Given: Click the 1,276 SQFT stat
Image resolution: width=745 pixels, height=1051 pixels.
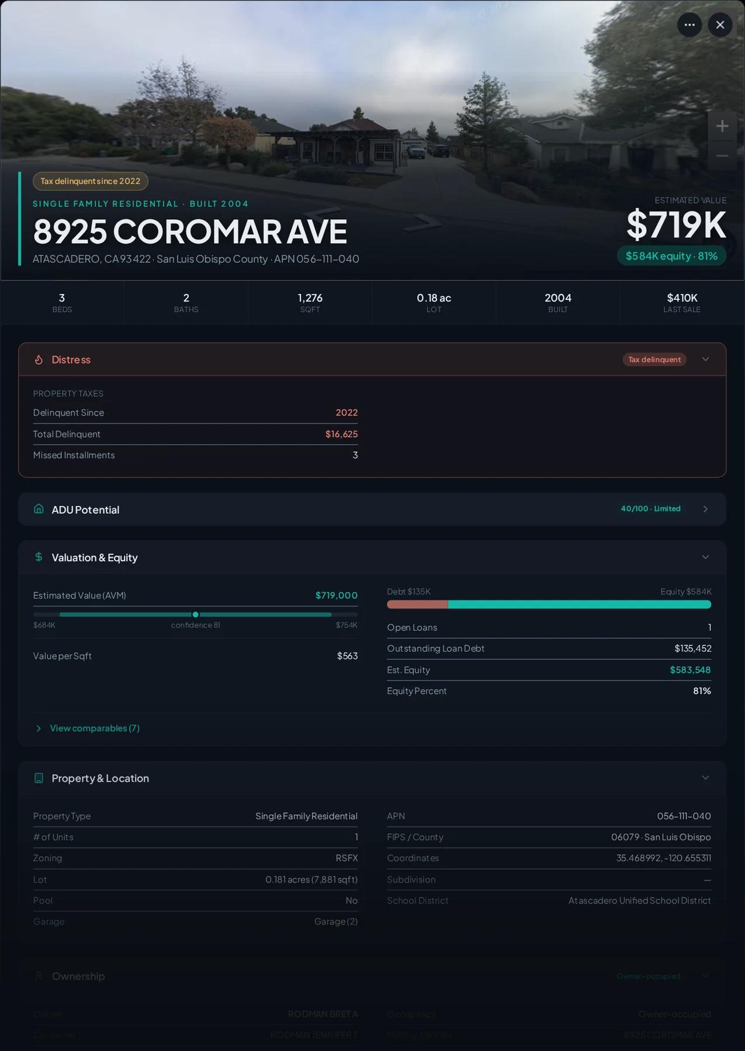Looking at the screenshot, I should point(310,302).
